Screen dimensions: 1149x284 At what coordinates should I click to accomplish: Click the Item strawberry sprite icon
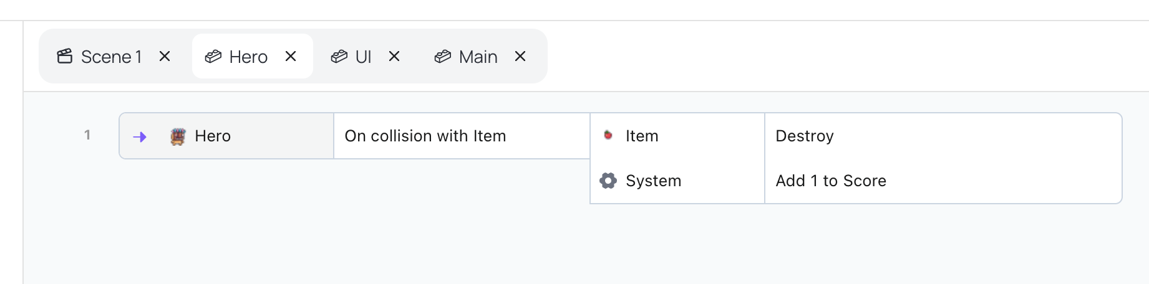click(608, 135)
